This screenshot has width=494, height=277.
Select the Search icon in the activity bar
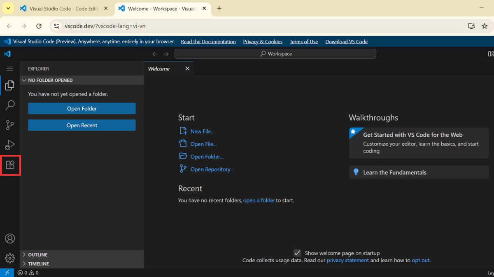pos(10,105)
